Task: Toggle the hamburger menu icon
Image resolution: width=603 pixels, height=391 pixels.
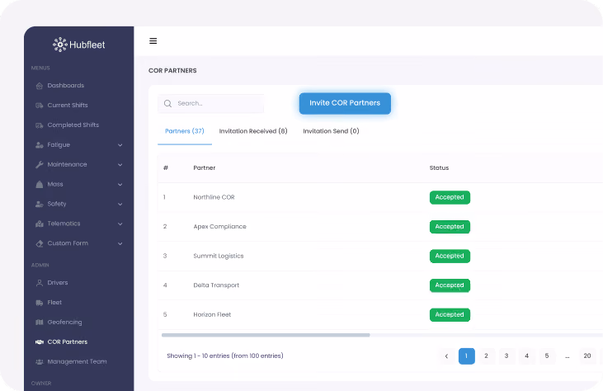Action: click(153, 40)
